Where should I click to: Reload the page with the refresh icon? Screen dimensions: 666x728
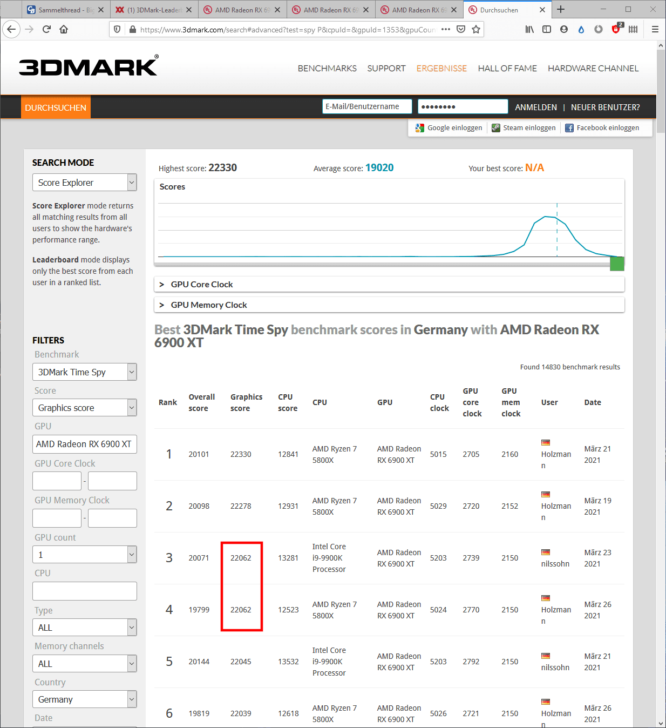pos(46,29)
